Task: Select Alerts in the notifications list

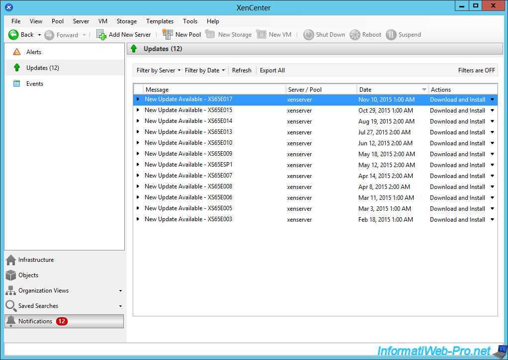Action: pyautogui.click(x=64, y=52)
